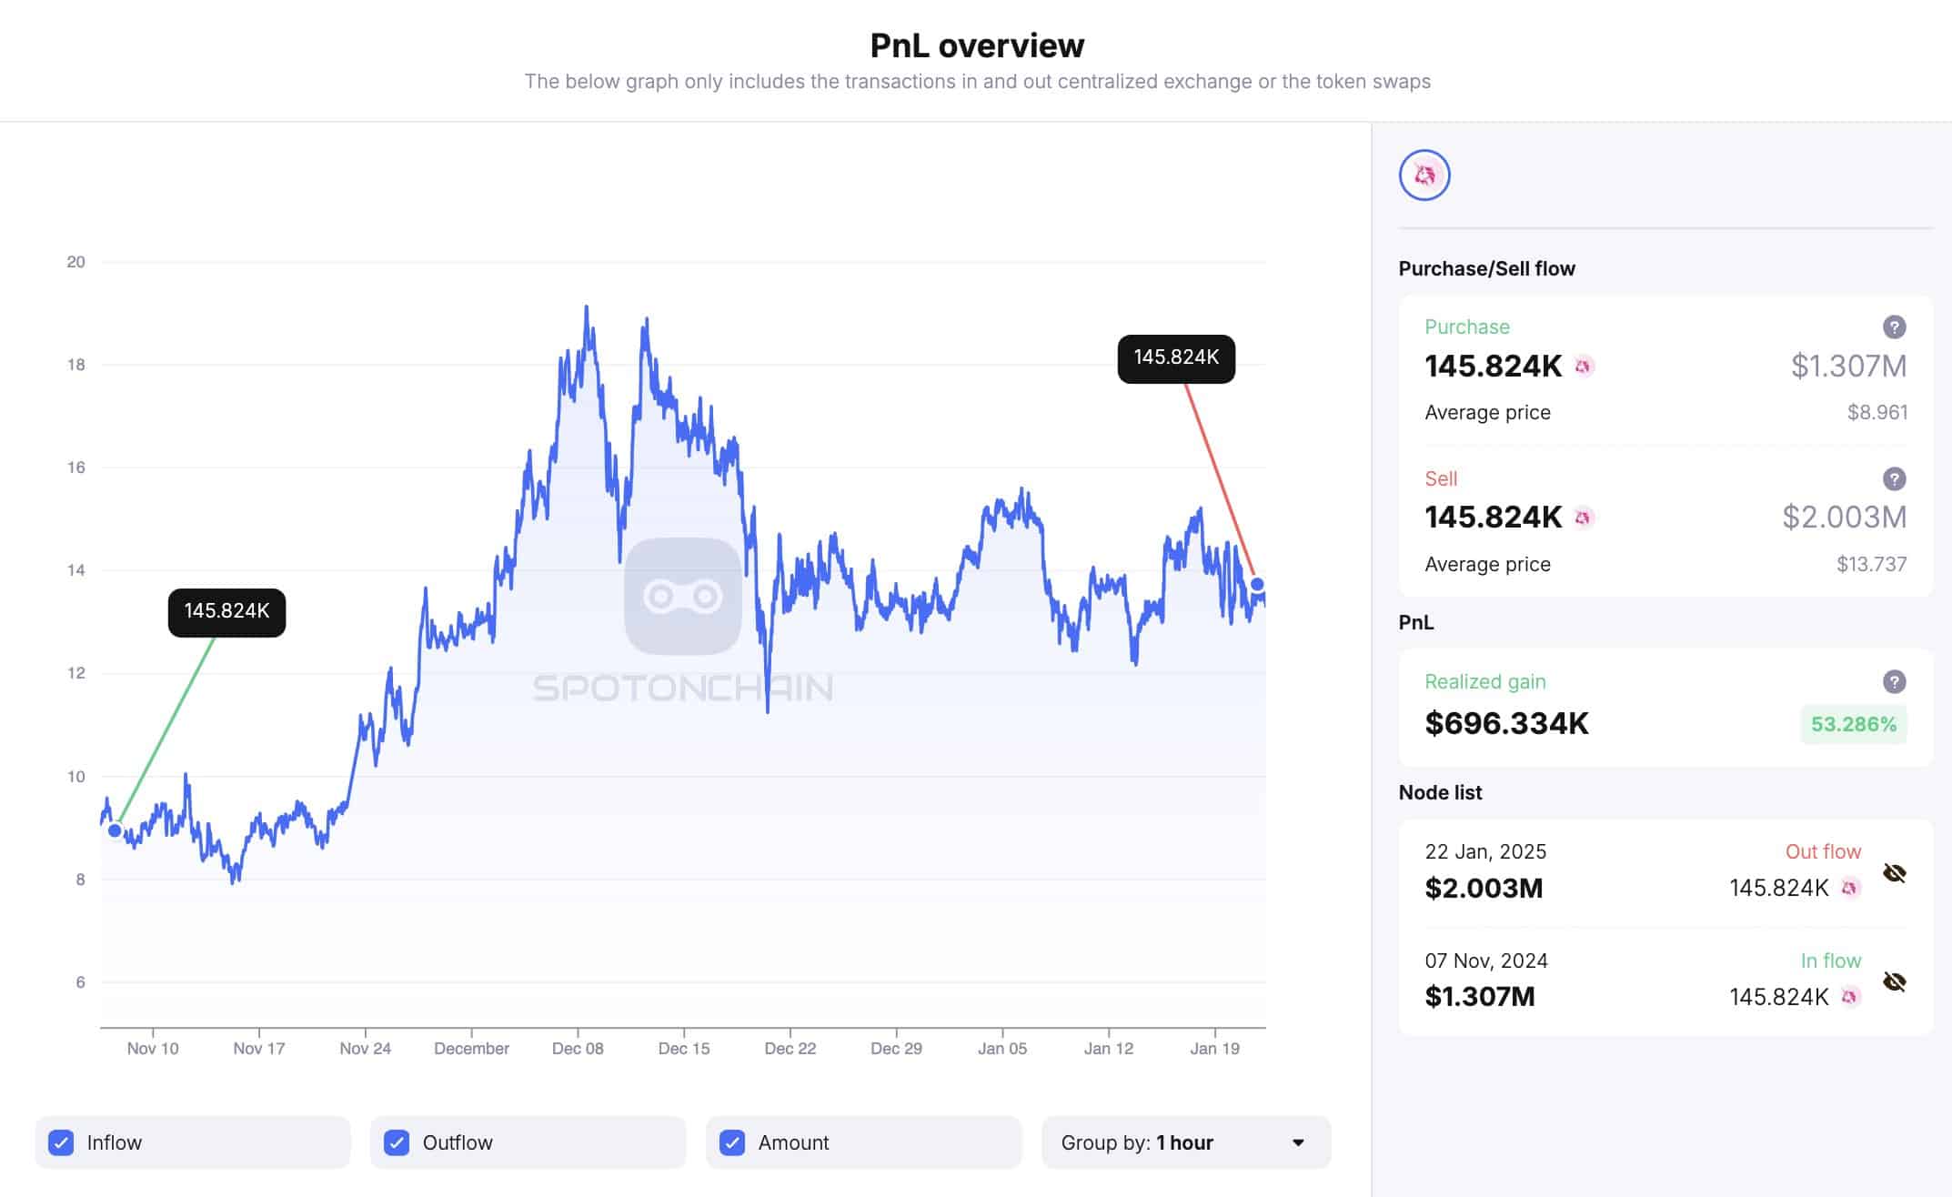The width and height of the screenshot is (1952, 1197).
Task: Open the Sell help question mark
Action: pyautogui.click(x=1894, y=478)
